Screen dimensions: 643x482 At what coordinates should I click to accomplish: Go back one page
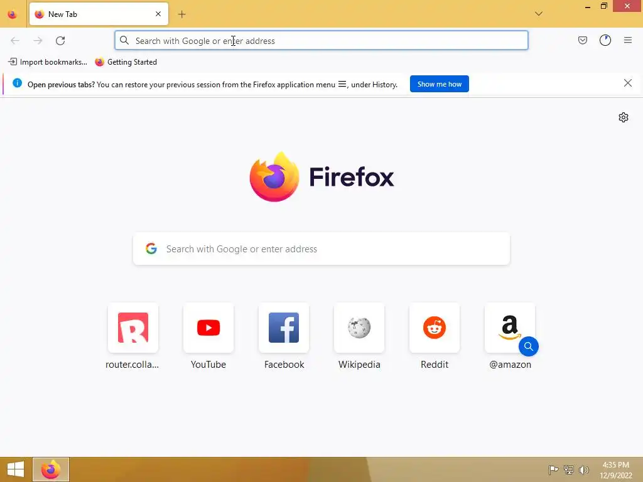point(15,40)
